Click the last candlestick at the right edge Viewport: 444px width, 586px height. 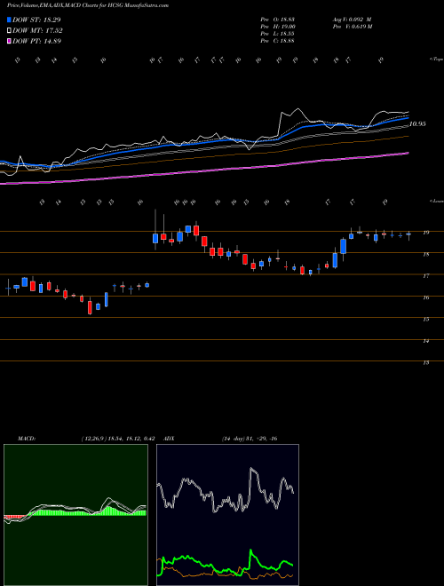click(x=408, y=234)
